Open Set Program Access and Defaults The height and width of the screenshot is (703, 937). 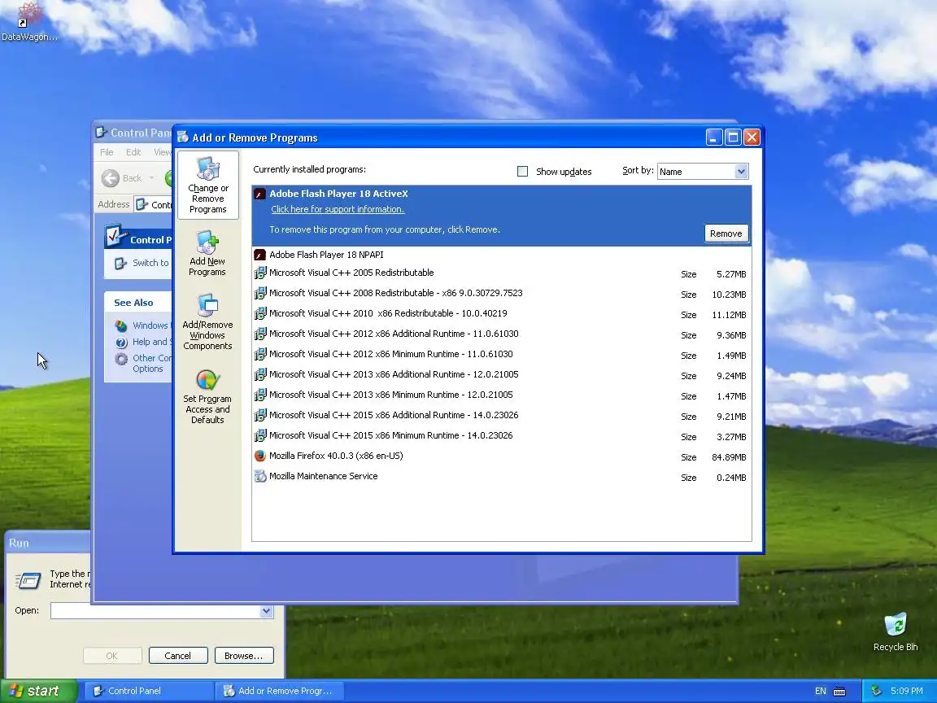(207, 397)
